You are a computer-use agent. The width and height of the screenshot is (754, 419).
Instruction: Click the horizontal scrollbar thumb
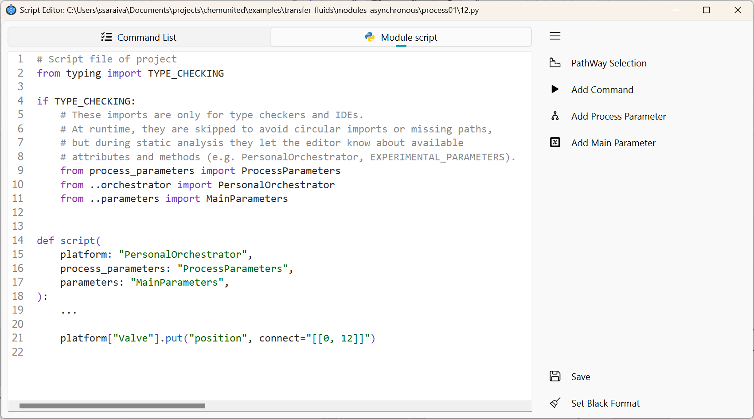click(112, 406)
